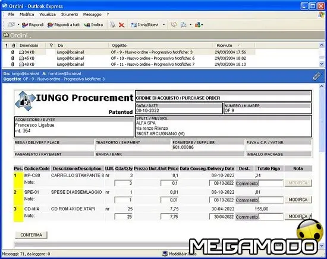Click the CONFERMA button
The width and height of the screenshot is (327, 259).
tap(32, 235)
